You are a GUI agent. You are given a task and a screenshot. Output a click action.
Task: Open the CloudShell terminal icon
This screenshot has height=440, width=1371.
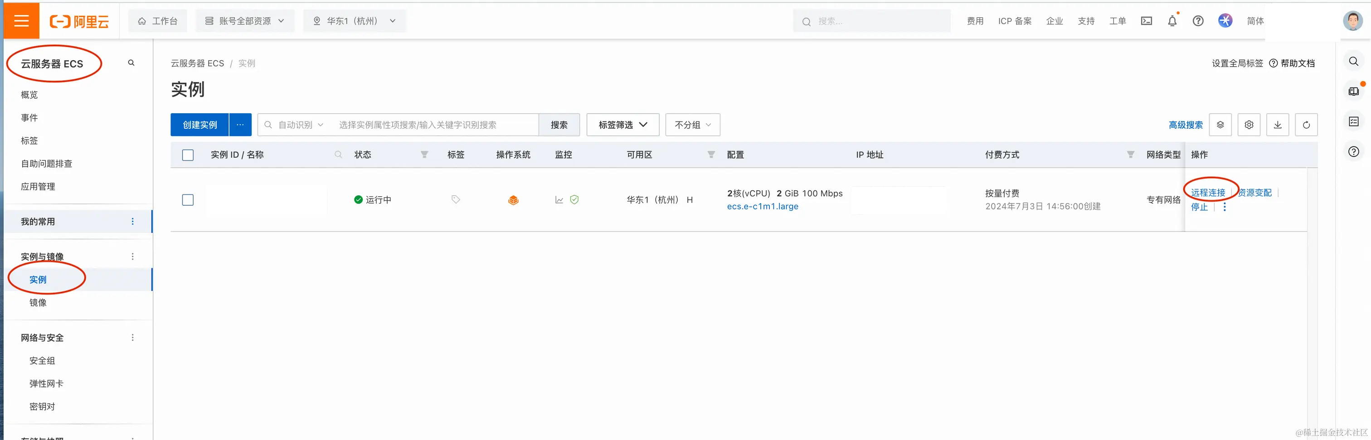pos(1147,21)
